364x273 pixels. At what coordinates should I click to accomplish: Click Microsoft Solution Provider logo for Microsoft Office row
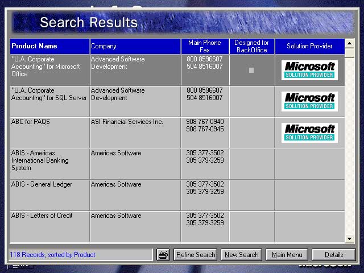[309, 70]
